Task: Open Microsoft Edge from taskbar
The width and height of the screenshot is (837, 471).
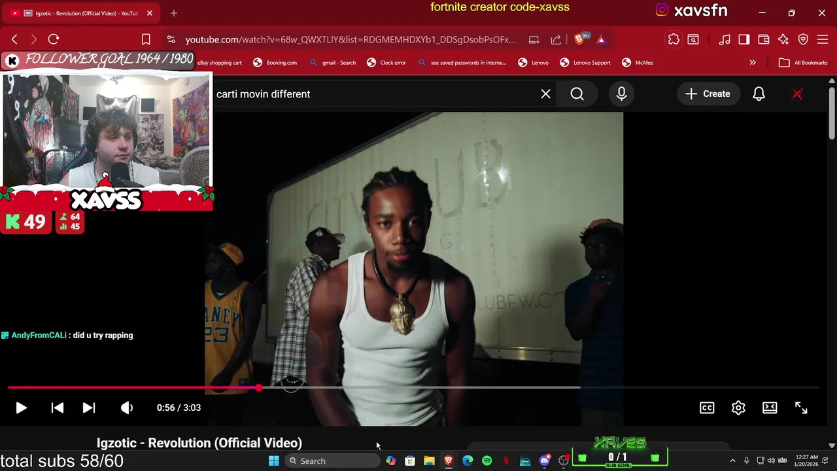Action: point(468,461)
